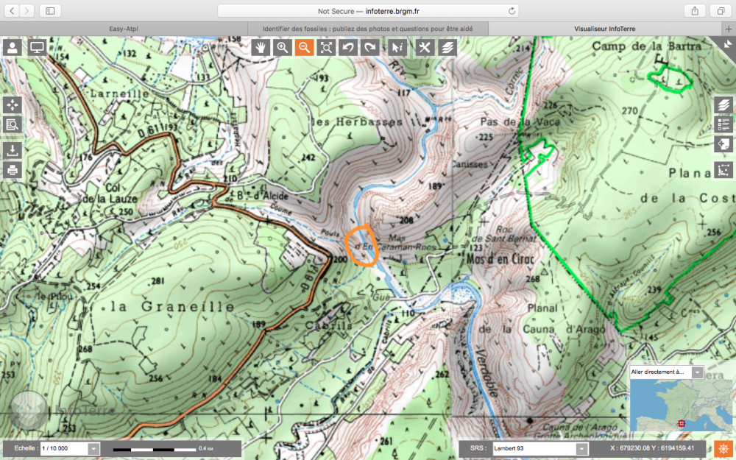The width and height of the screenshot is (736, 460).
Task: Open the measurement tools icon
Action: (x=425, y=48)
